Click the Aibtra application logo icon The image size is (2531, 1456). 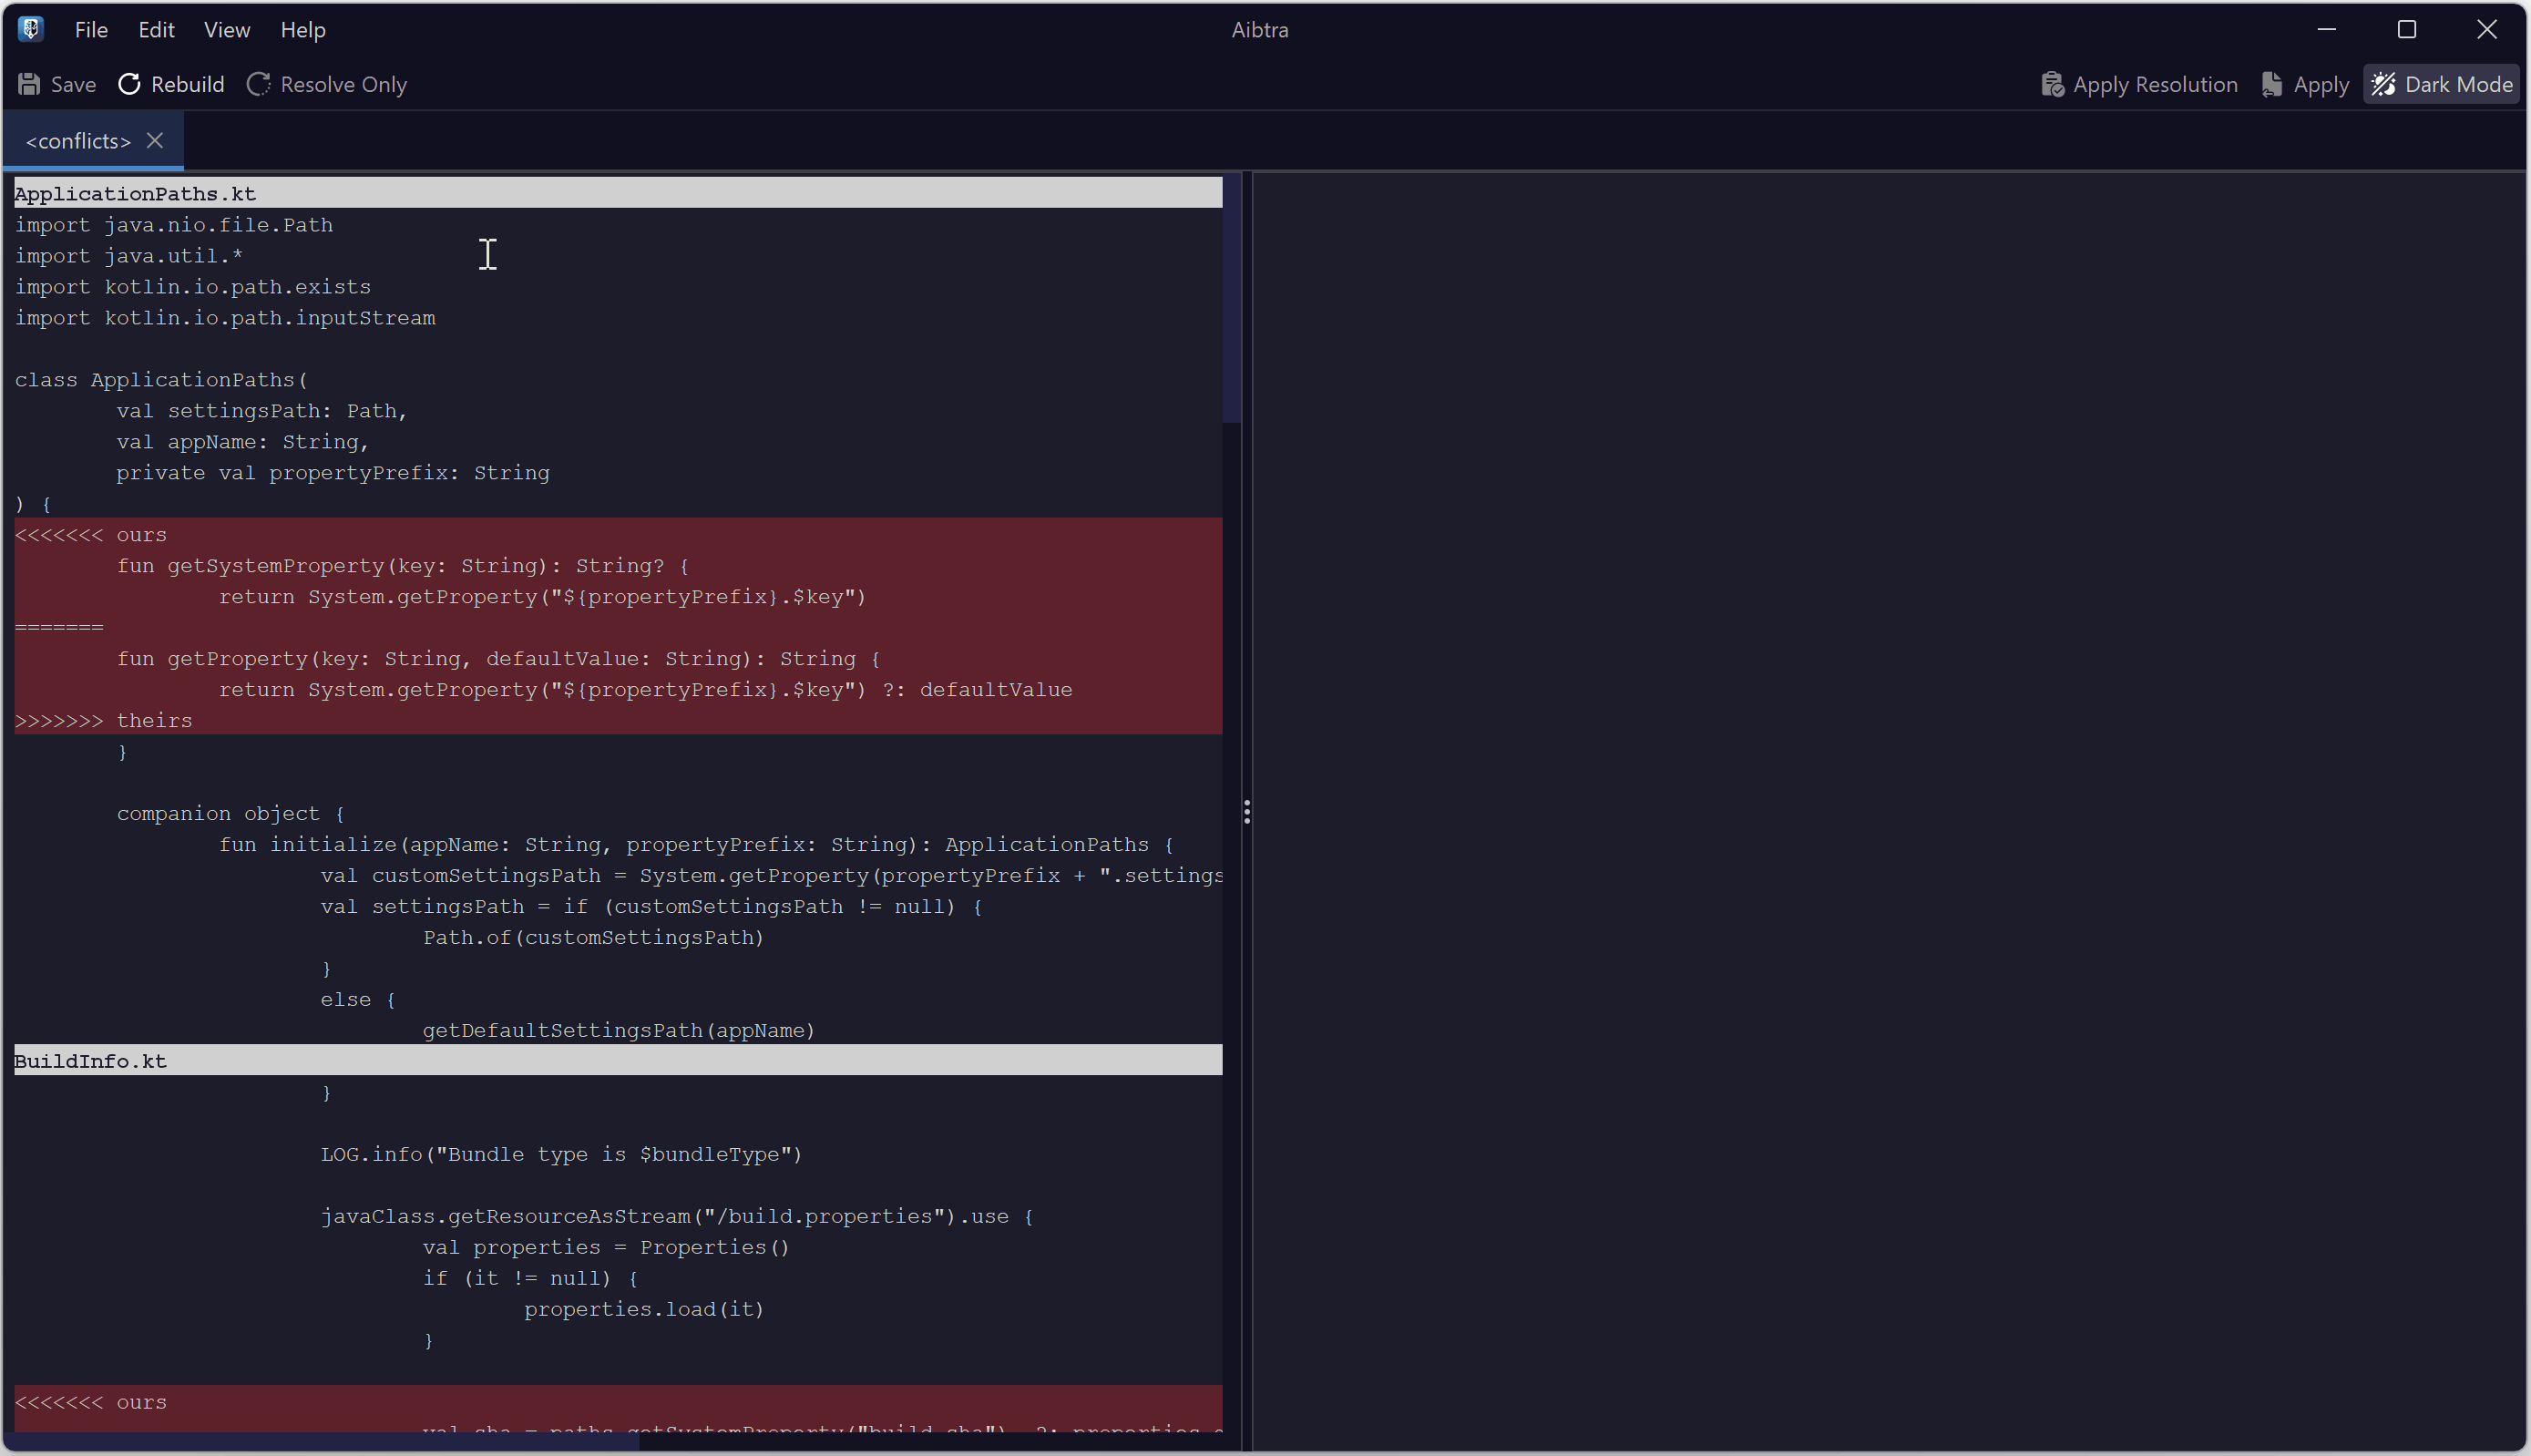pyautogui.click(x=30, y=28)
